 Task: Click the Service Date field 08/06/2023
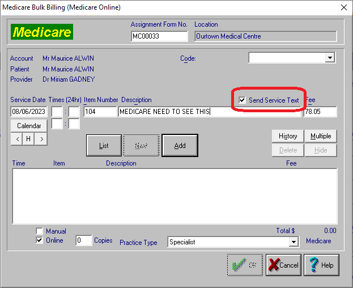pos(29,112)
